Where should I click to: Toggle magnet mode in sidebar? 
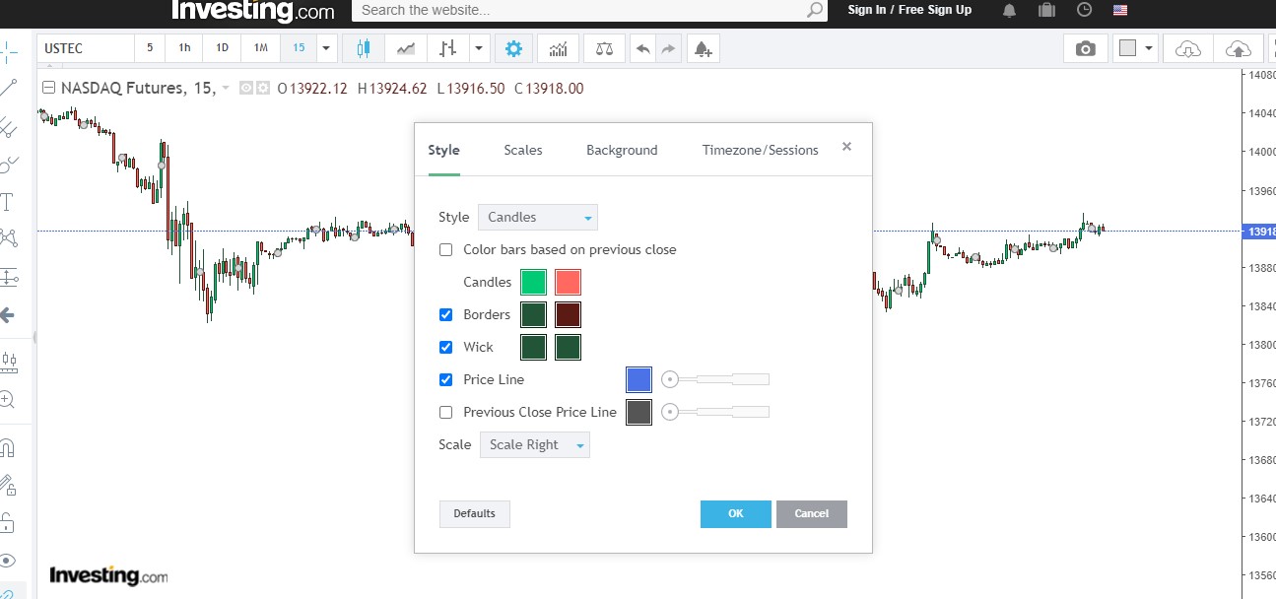click(8, 447)
